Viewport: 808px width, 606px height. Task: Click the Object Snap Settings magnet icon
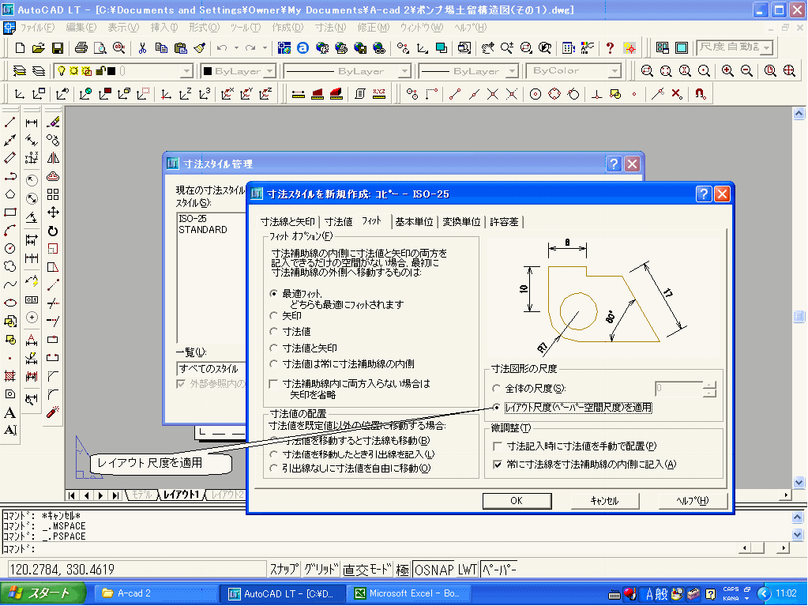tap(700, 94)
